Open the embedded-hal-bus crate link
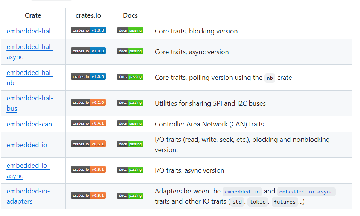360x216 pixels. click(x=30, y=103)
